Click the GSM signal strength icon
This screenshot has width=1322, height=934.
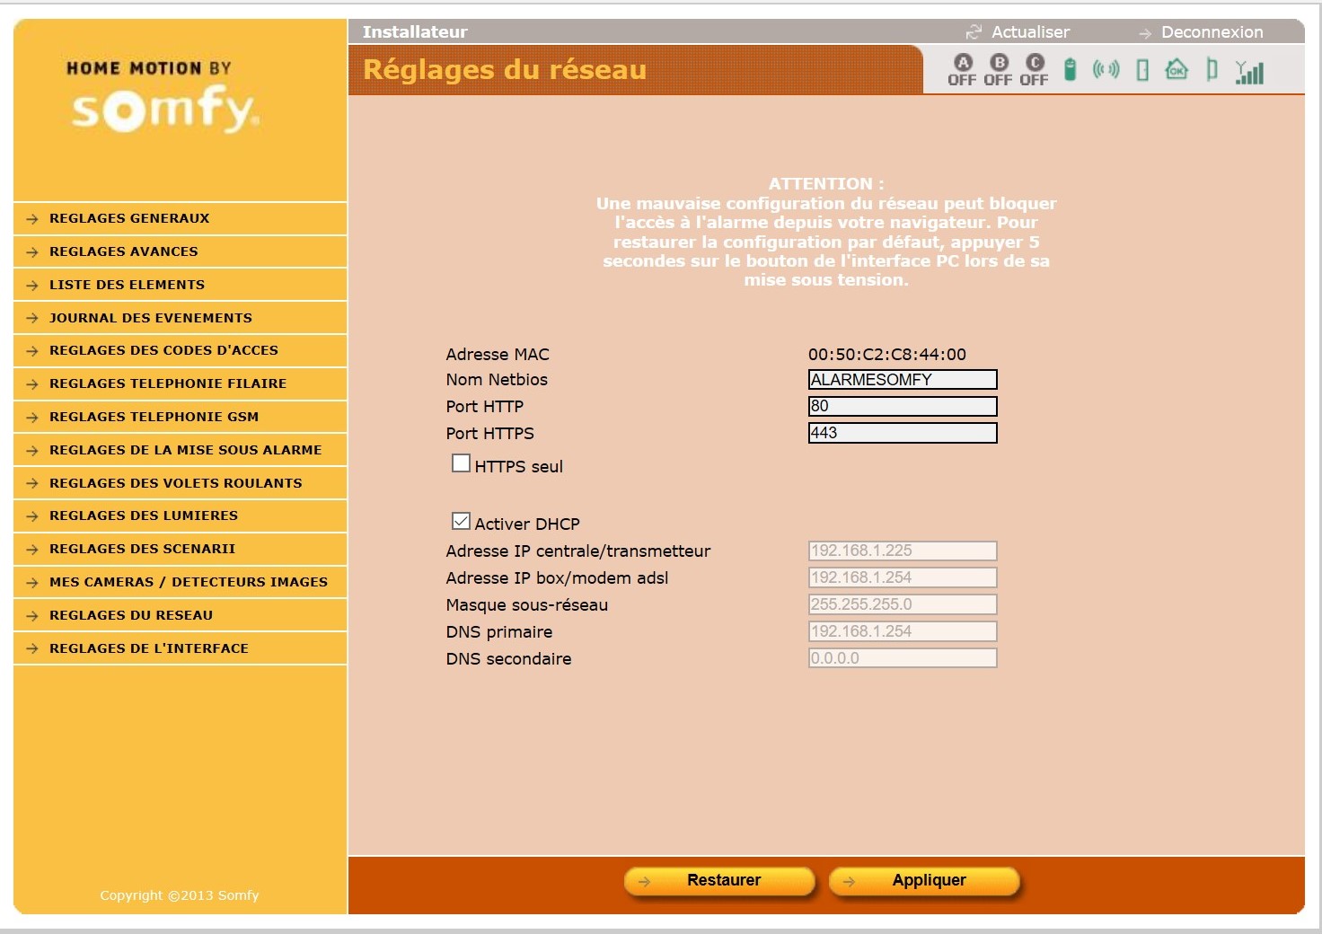click(1249, 72)
